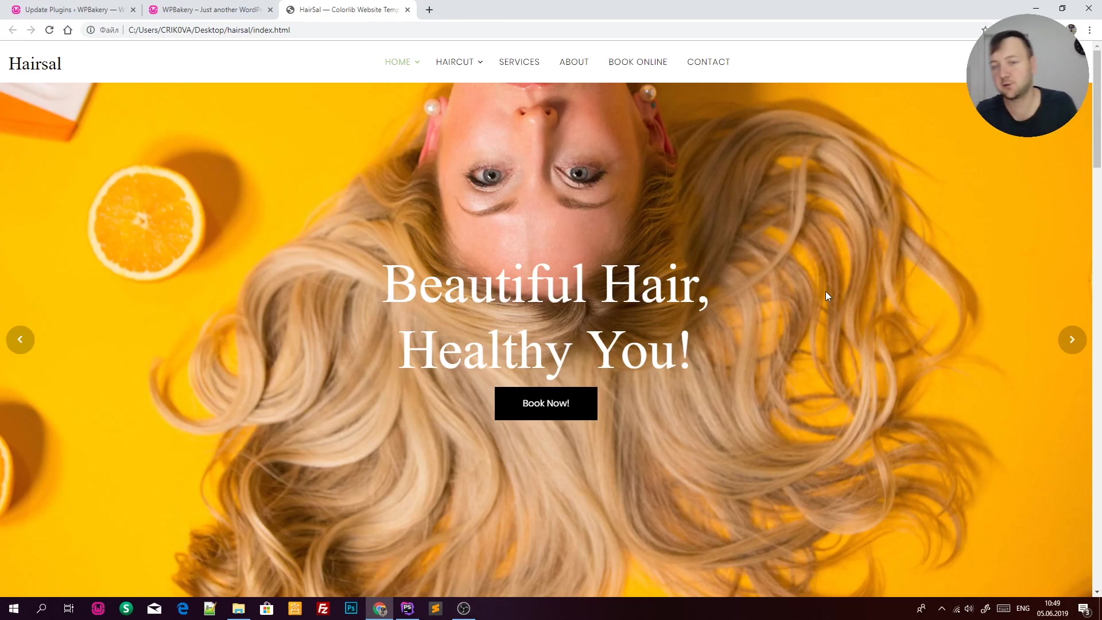
Task: Show site information icon in address bar
Action: coord(91,30)
